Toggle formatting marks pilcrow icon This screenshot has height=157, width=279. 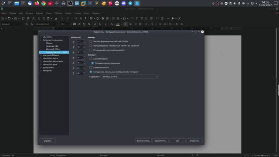tap(85, 18)
